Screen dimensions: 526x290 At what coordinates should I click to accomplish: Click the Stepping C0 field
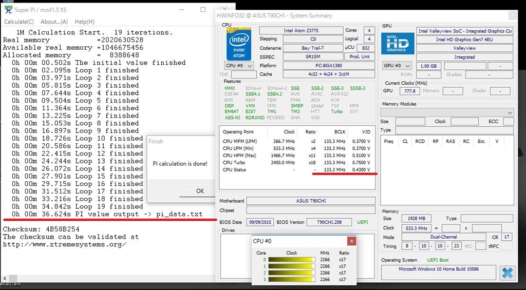coord(313,39)
